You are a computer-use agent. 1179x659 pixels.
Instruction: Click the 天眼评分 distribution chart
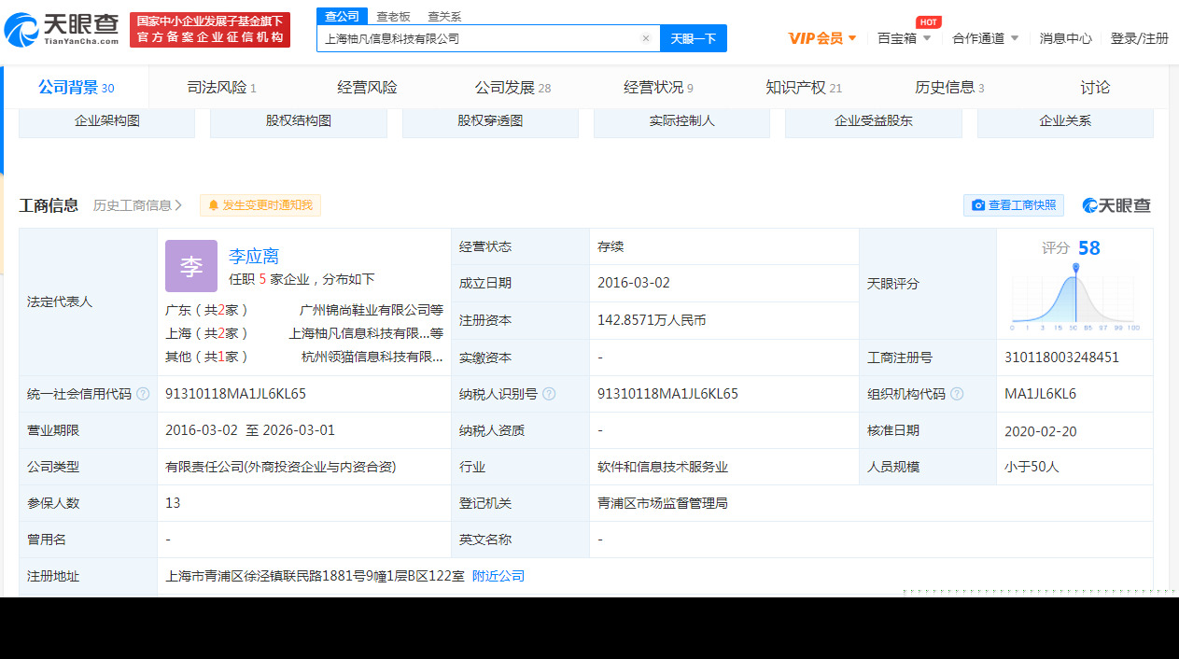pyautogui.click(x=1074, y=298)
